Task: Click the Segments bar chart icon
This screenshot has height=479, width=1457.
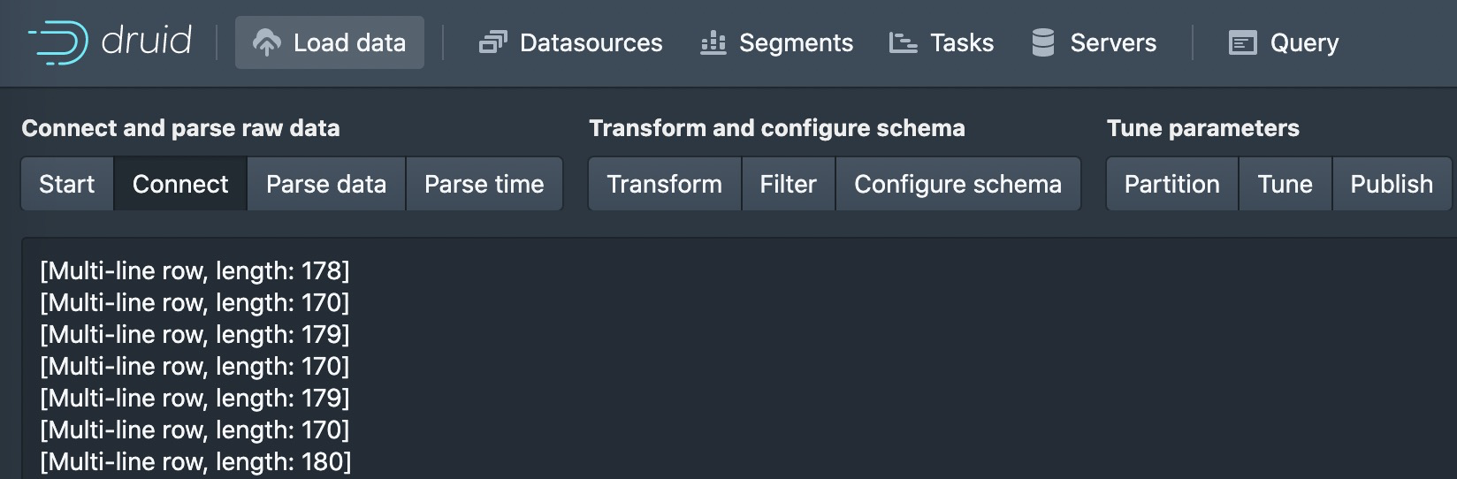Action: click(x=713, y=42)
